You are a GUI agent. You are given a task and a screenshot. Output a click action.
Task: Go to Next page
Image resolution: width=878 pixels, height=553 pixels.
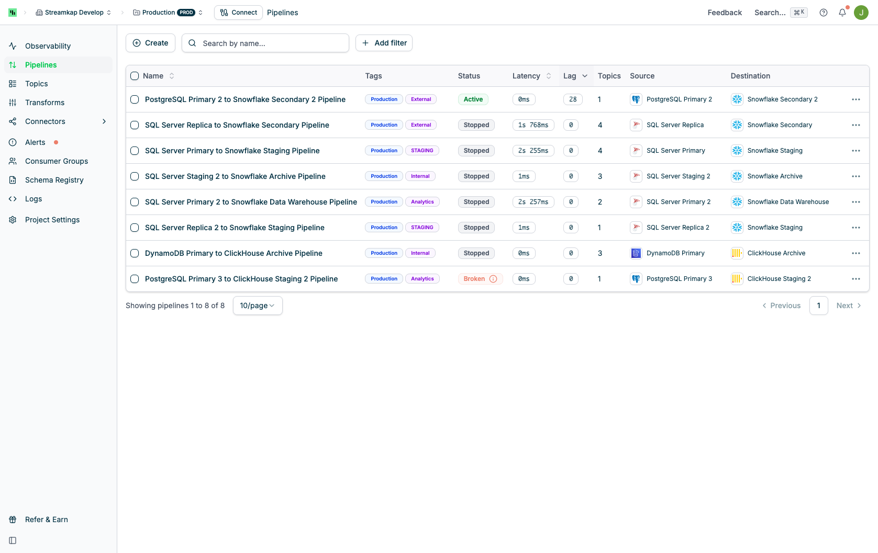pyautogui.click(x=849, y=306)
